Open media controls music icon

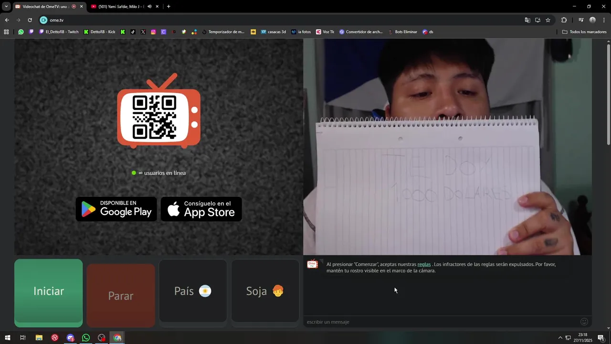pyautogui.click(x=581, y=20)
